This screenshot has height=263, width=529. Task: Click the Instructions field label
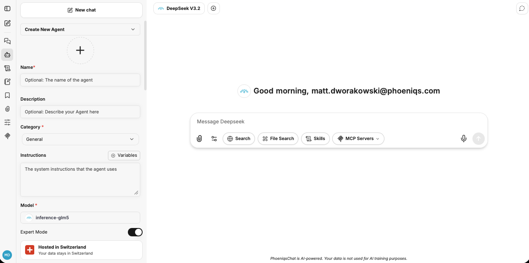click(33, 155)
